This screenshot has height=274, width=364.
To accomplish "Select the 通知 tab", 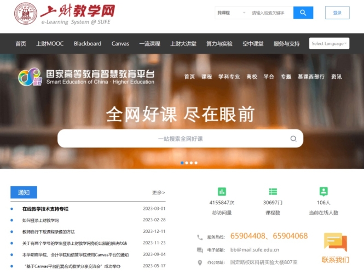I will point(24,192).
